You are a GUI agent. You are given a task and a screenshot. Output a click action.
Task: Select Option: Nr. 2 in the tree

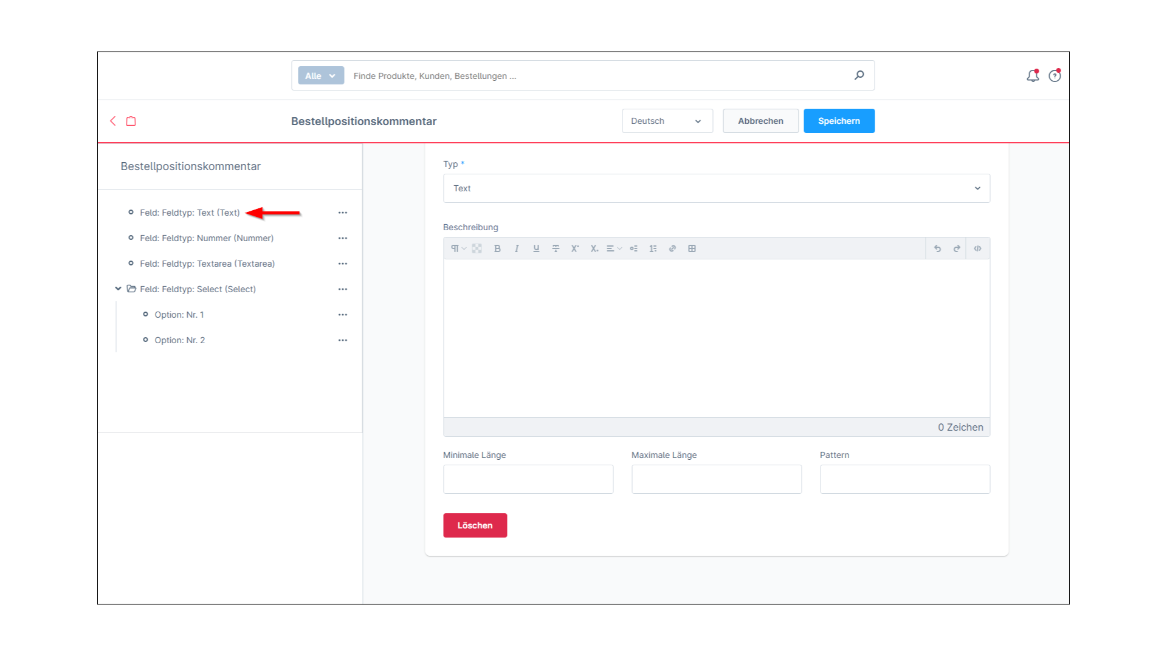click(x=180, y=340)
